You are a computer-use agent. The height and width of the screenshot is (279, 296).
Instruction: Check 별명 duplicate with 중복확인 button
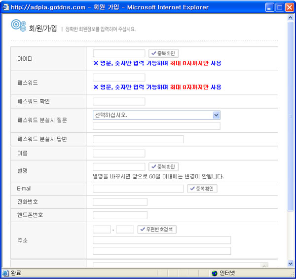coord(163,167)
